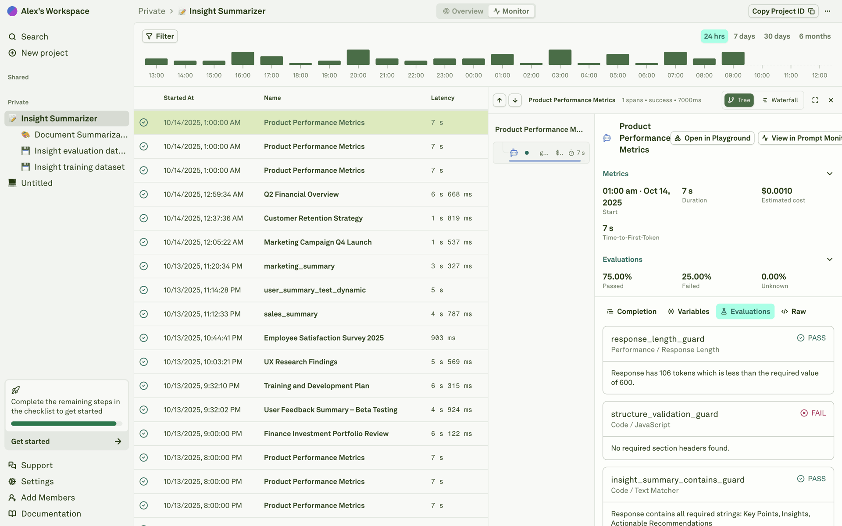Switch to Tree view
Image resolution: width=842 pixels, height=526 pixels.
(739, 100)
